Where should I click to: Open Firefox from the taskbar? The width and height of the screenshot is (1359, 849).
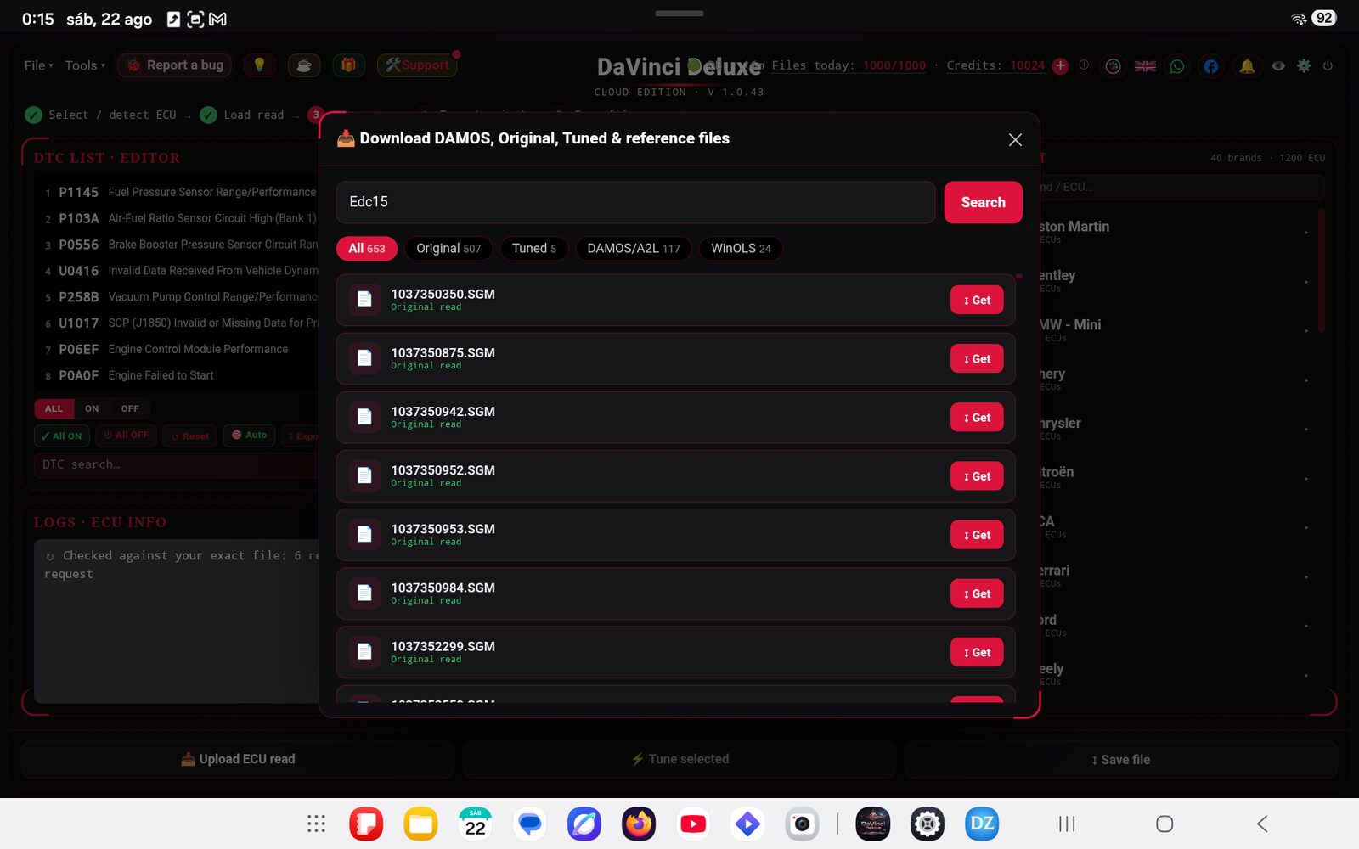point(639,824)
